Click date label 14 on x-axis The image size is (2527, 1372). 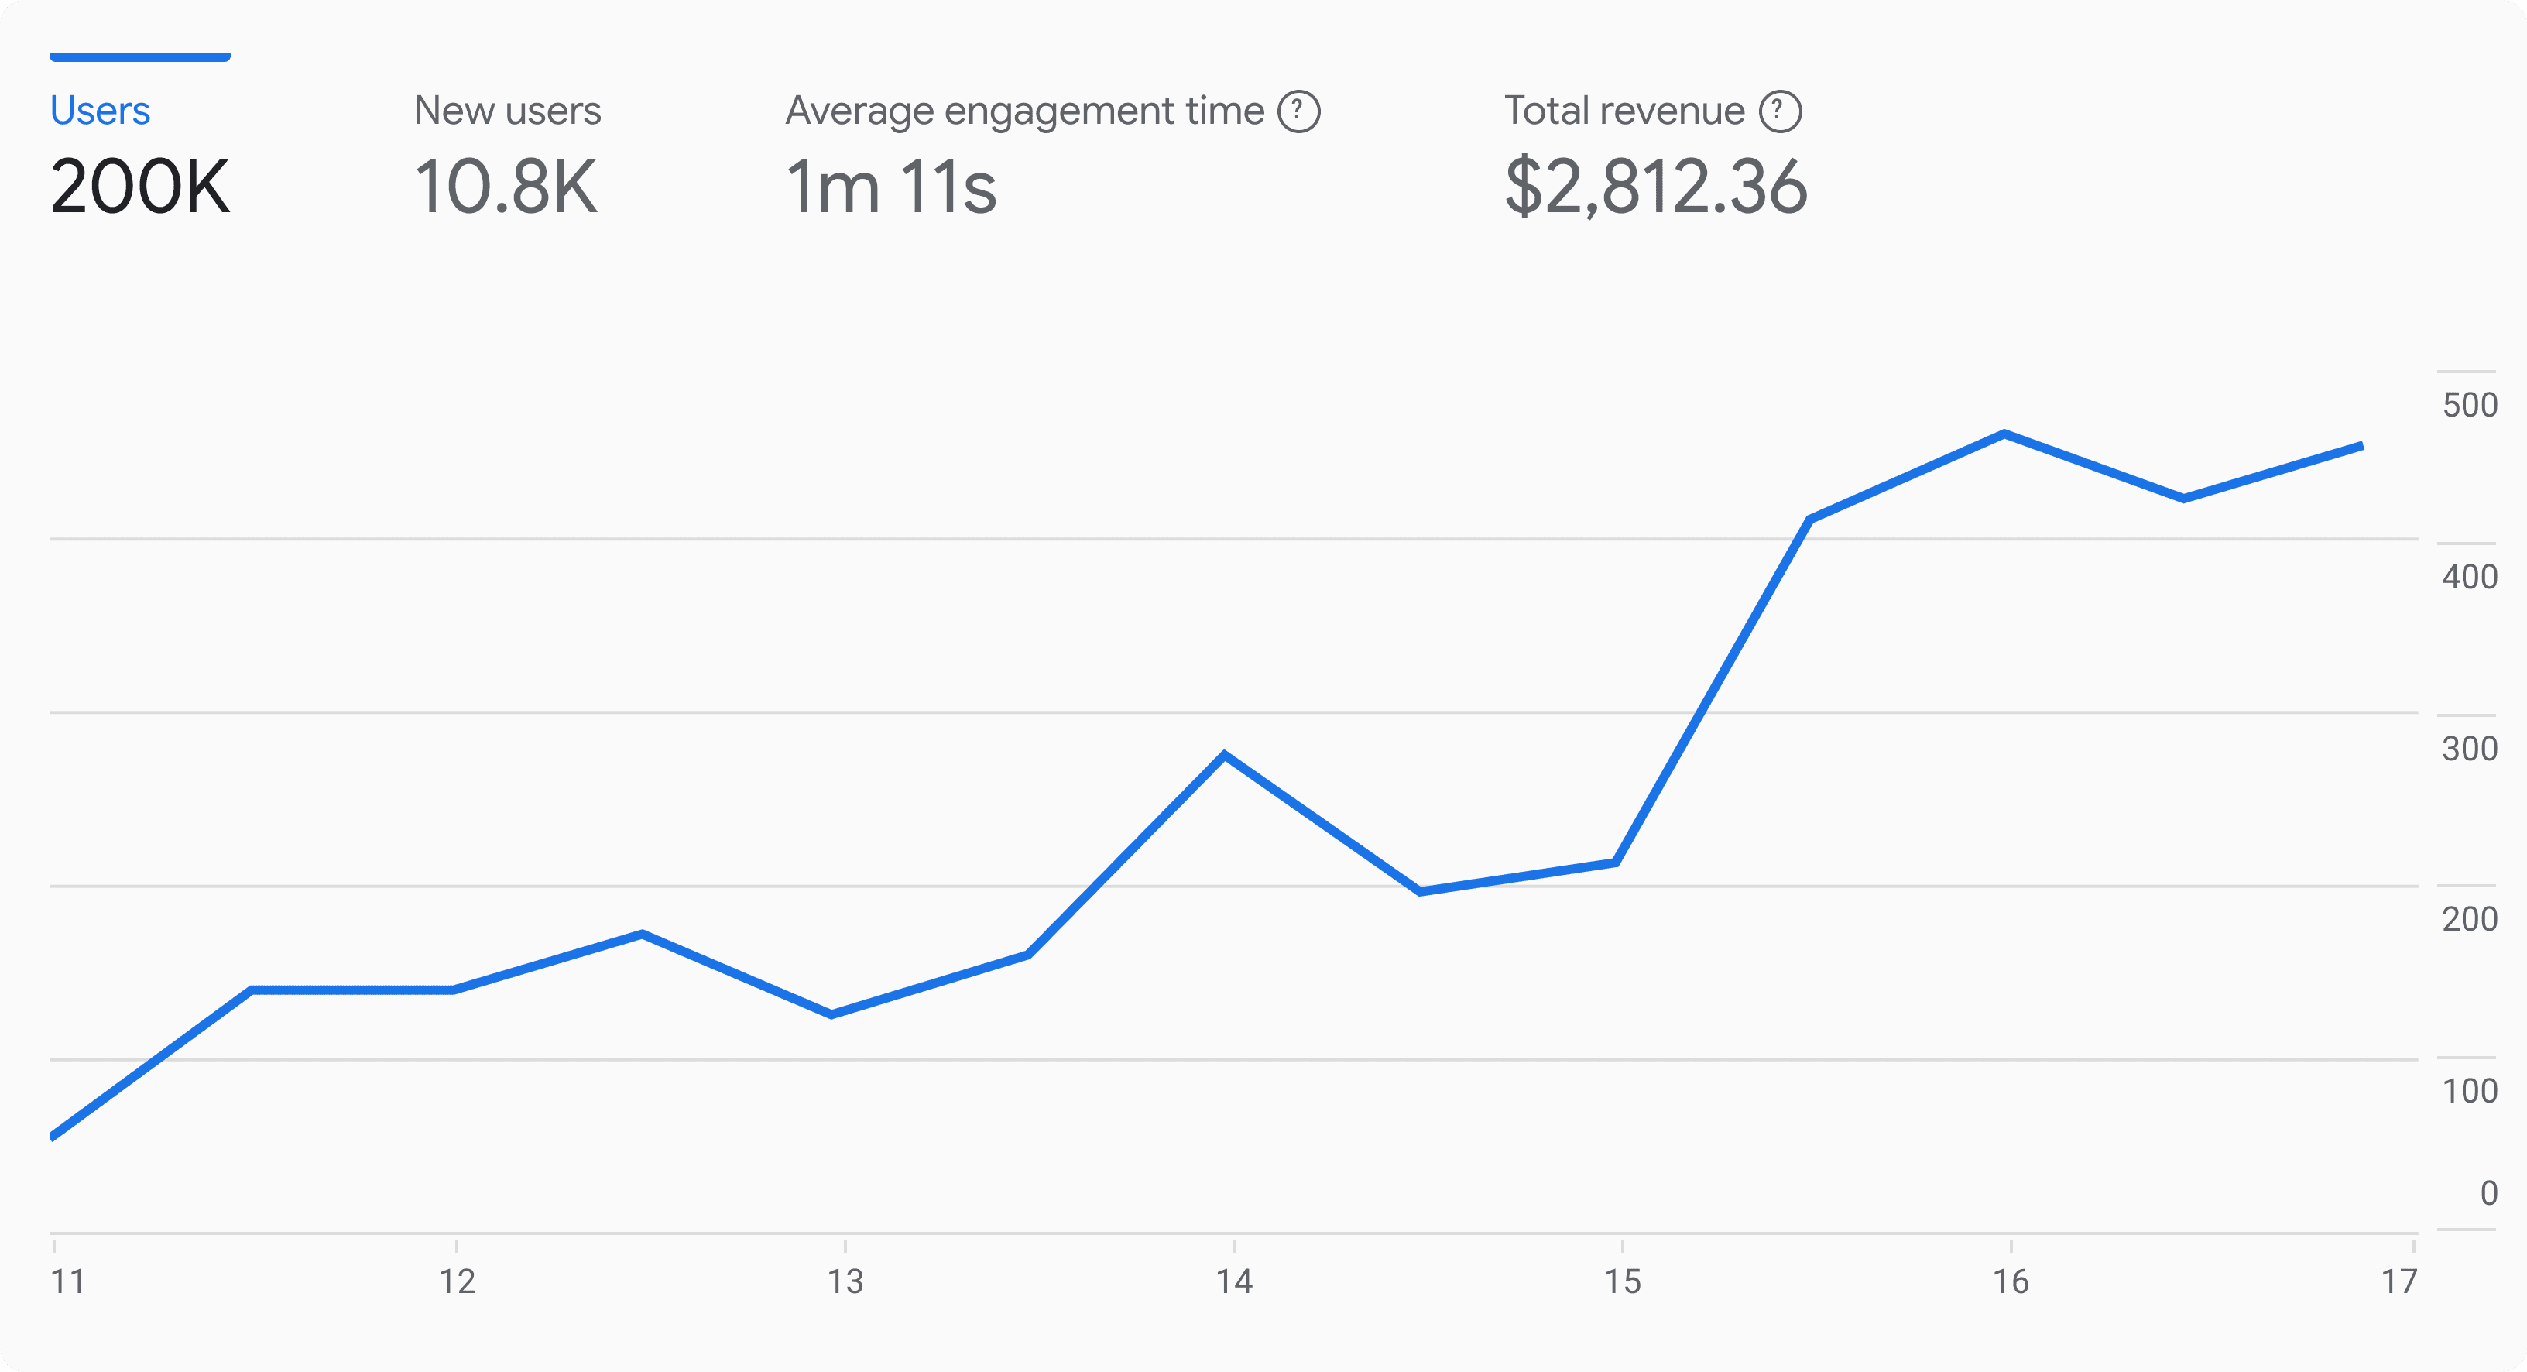click(1234, 1281)
